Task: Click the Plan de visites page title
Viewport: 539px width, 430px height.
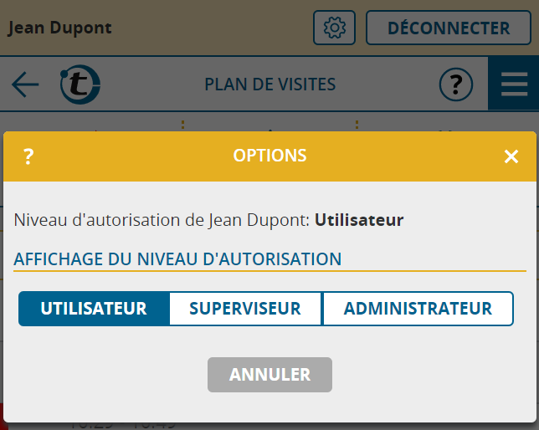Action: tap(269, 84)
